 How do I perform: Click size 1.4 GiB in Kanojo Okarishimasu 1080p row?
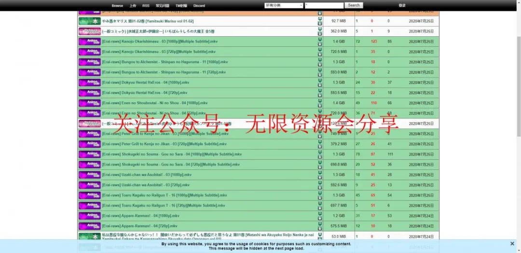339,42
